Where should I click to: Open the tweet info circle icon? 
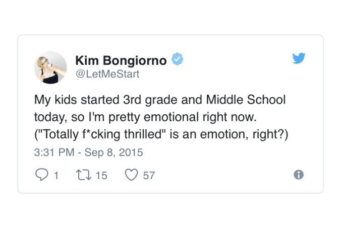299,175
